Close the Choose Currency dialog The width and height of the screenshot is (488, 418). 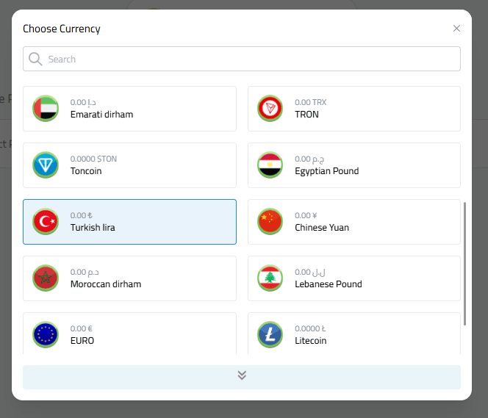[456, 29]
